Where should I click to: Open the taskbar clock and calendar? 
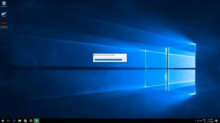click(210, 121)
